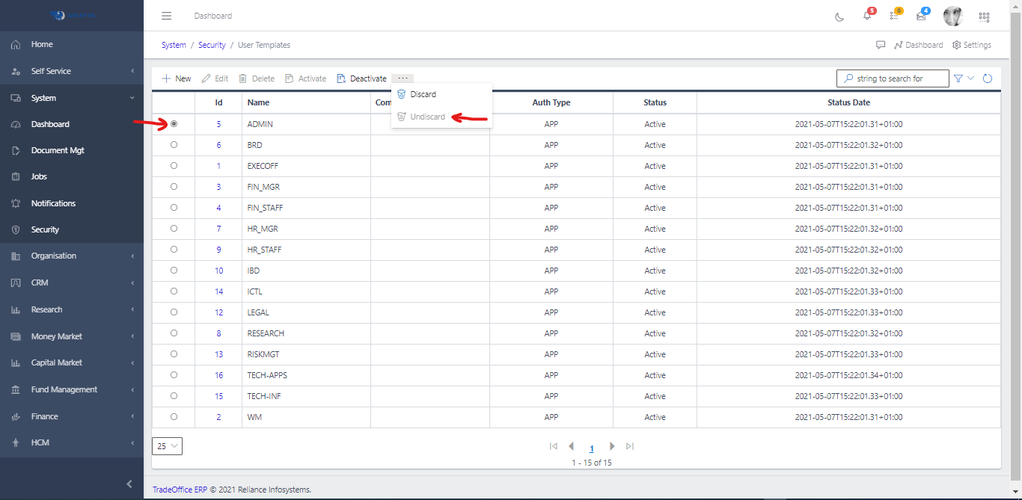
Task: Click the hamburger menu icon
Action: (166, 16)
